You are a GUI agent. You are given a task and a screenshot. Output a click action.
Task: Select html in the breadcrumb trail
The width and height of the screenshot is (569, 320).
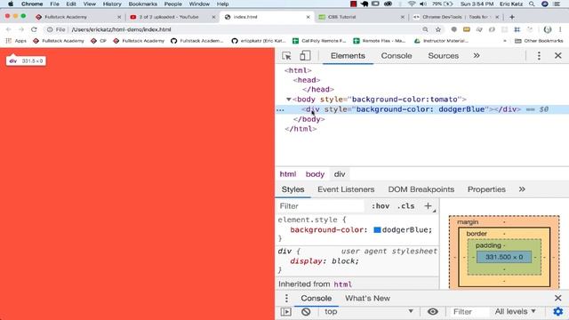click(x=288, y=174)
